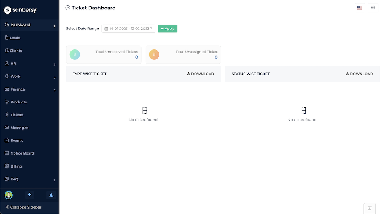Open Tickets in the sidebar
This screenshot has height=214, width=386.
click(x=17, y=115)
